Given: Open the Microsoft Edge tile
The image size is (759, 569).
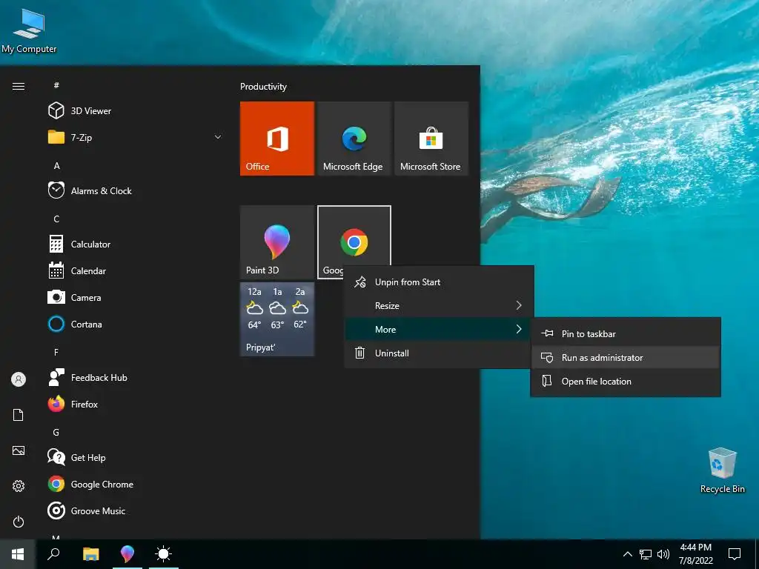Looking at the screenshot, I should coord(354,139).
